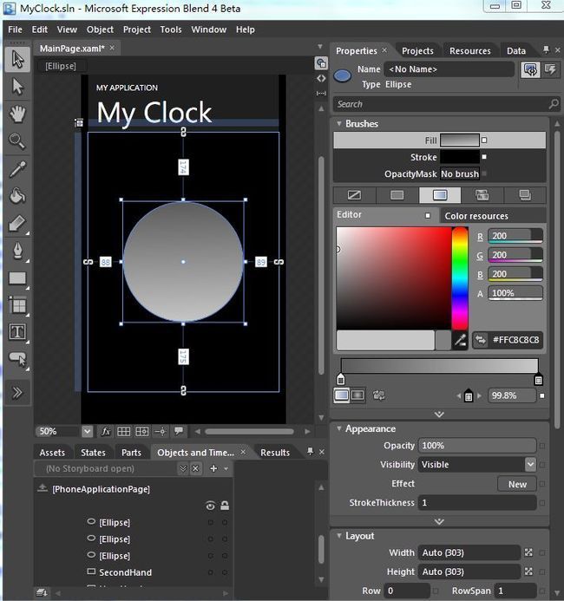Collapse the Appearance section
Viewport: 564px width, 601px height.
point(339,428)
